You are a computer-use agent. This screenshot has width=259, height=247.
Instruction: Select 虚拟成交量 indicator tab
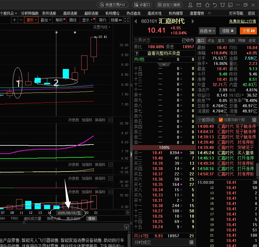(32, 219)
